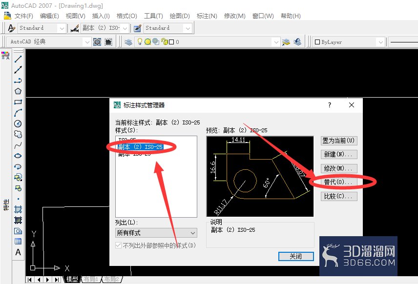Select the Arc tool

tap(18, 113)
